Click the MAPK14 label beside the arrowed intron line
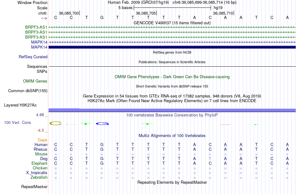296x194 pixels. [x=39, y=42]
